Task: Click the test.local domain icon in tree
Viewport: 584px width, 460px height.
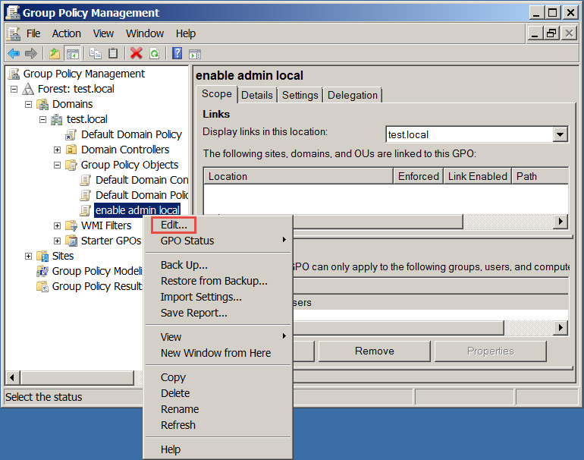Action: pyautogui.click(x=57, y=120)
